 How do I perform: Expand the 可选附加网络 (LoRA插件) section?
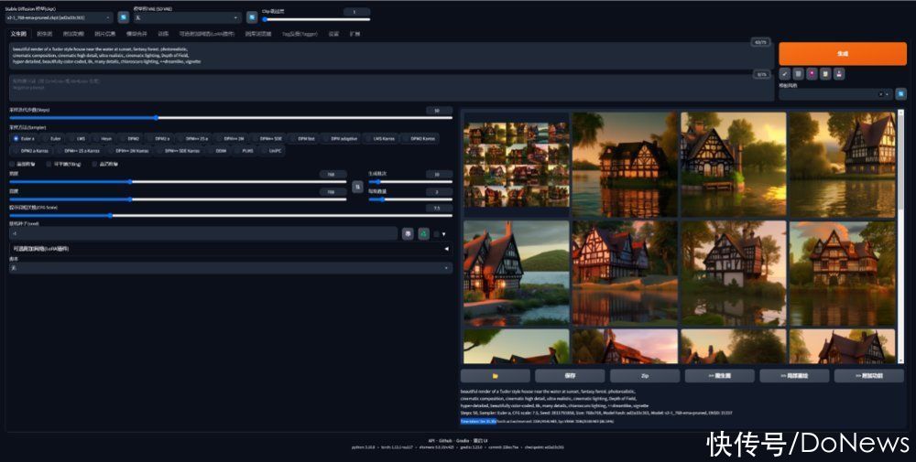point(231,249)
